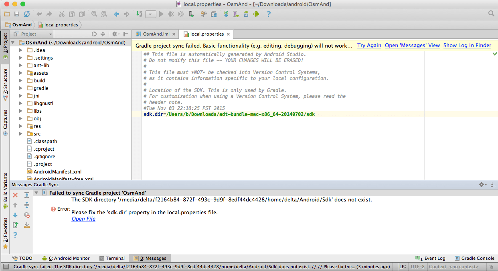
Task: Expand the jni folder
Action: [21, 96]
